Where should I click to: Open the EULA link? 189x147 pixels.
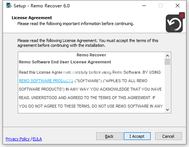(x=37, y=139)
